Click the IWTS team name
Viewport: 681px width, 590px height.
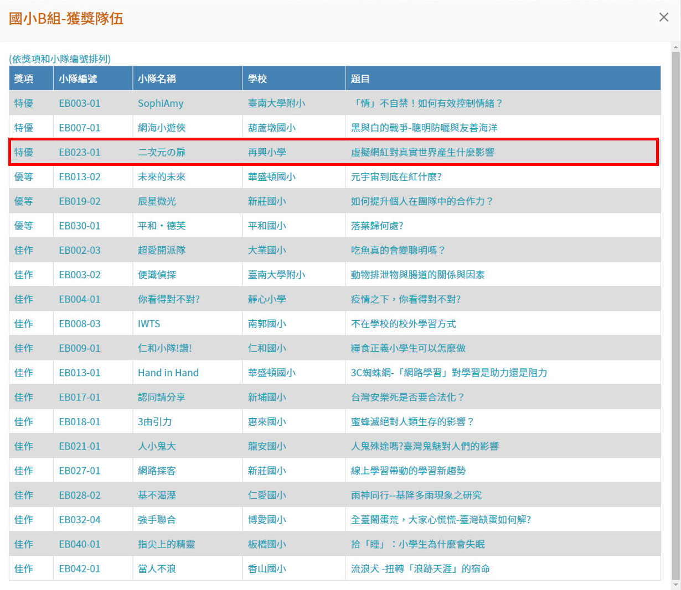[x=149, y=324]
